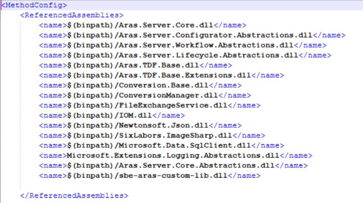Click on the IOM.dll text
Image resolution: width=363 pixels, height=203 pixels.
click(x=135, y=115)
